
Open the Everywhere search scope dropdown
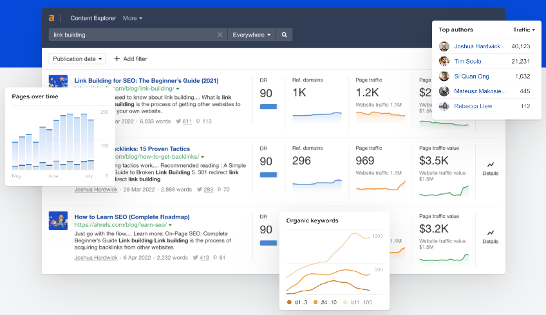(x=251, y=35)
